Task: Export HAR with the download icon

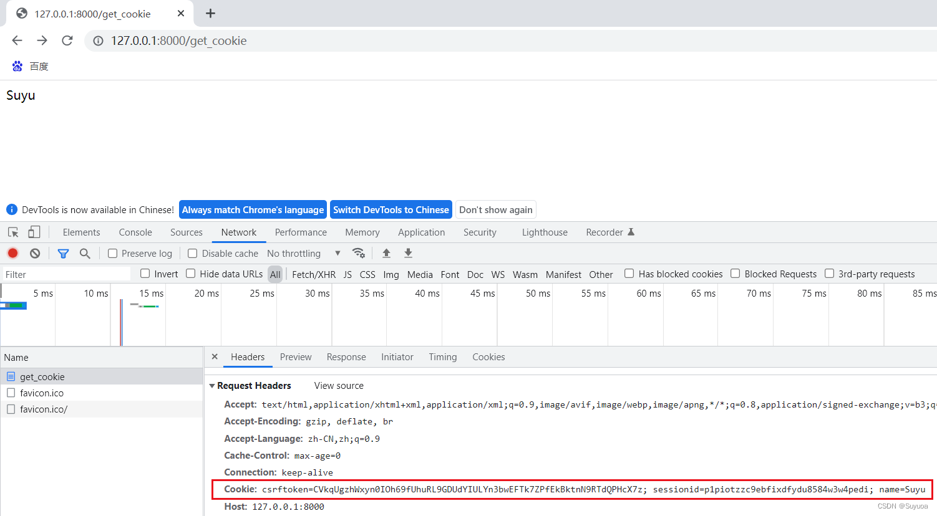Action: click(407, 253)
